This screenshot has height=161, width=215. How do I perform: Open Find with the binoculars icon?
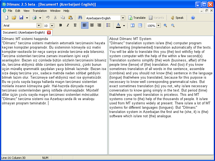[80, 18]
